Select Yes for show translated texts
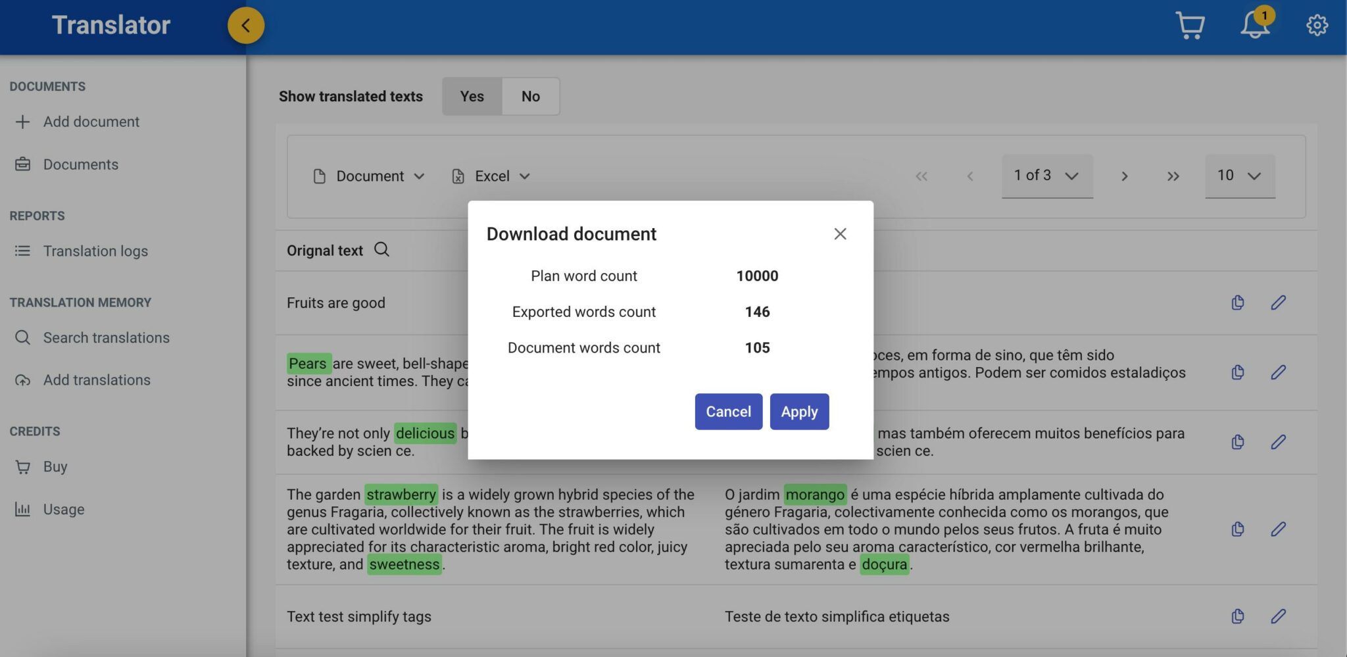This screenshot has height=657, width=1347. 472,97
